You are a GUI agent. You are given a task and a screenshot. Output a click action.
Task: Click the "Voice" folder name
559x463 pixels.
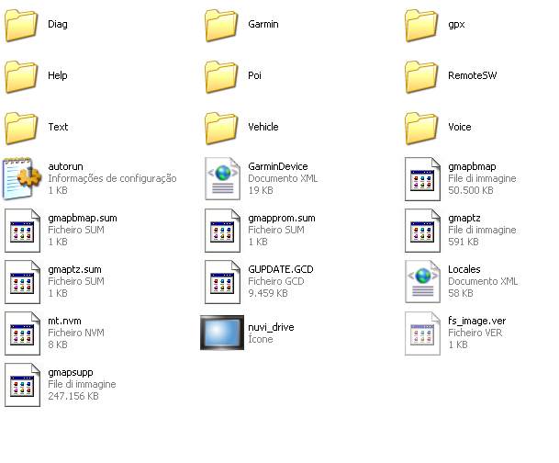(x=460, y=127)
